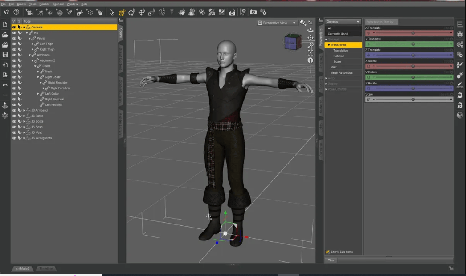This screenshot has width=466, height=276.
Task: Open the Render menu
Action: (x=44, y=4)
